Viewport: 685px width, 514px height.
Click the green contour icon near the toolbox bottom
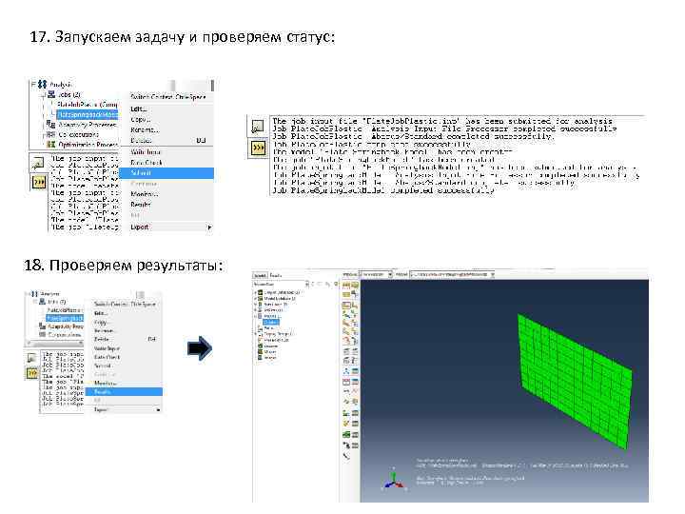[346, 434]
